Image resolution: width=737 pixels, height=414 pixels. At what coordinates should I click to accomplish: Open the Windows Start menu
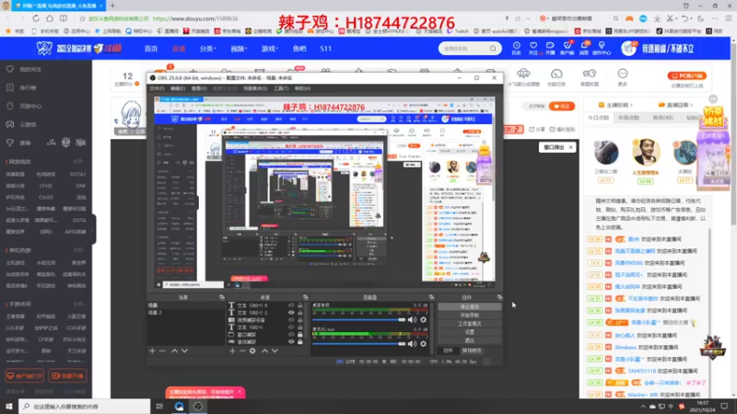(x=9, y=406)
